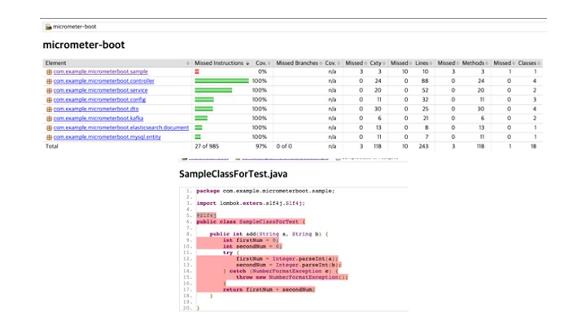
Task: Click package icon beside sample package
Action: [49, 72]
